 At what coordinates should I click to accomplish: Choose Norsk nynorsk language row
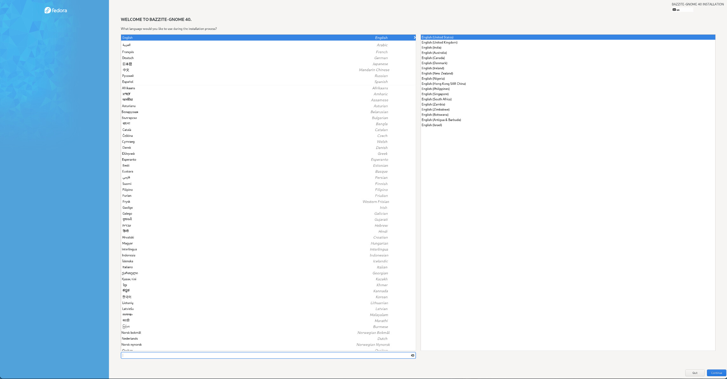[268, 345]
